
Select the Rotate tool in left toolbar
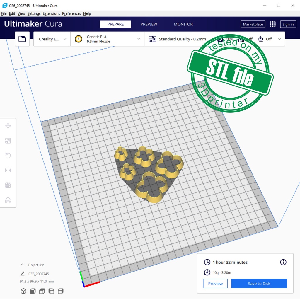point(8,156)
